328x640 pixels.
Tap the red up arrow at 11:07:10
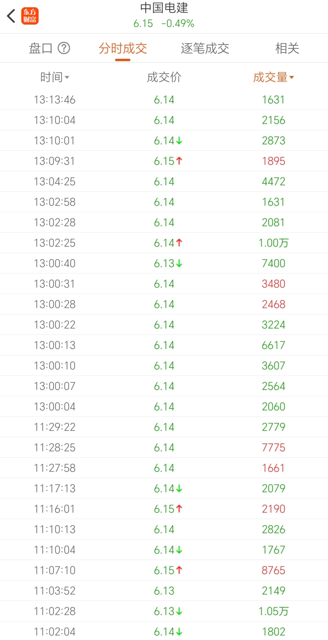pos(179,570)
